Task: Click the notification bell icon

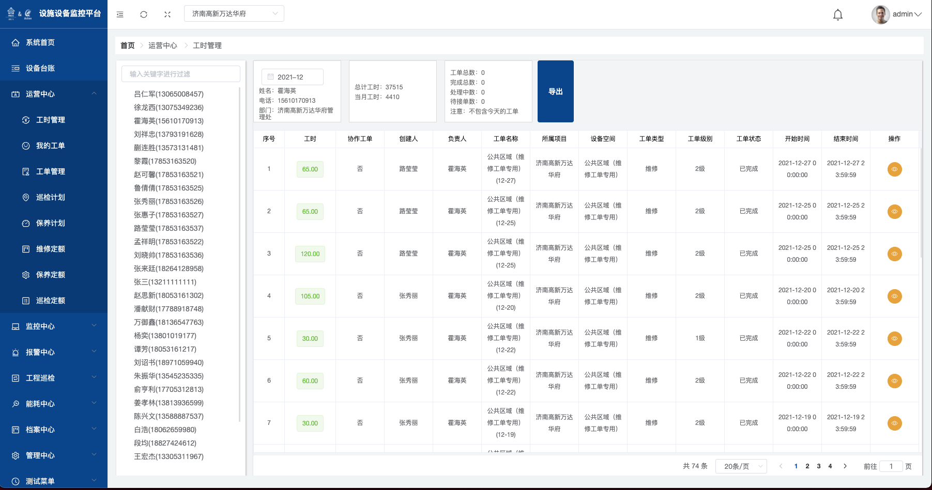Action: [x=838, y=14]
